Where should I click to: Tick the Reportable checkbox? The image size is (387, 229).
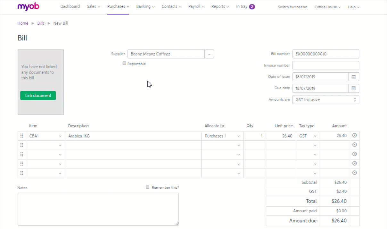click(x=124, y=63)
